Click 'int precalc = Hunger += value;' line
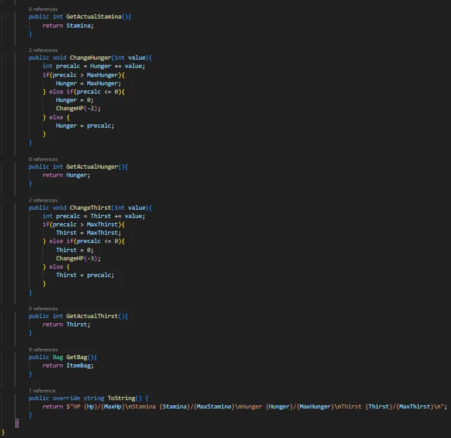The width and height of the screenshot is (451, 438). coord(94,66)
